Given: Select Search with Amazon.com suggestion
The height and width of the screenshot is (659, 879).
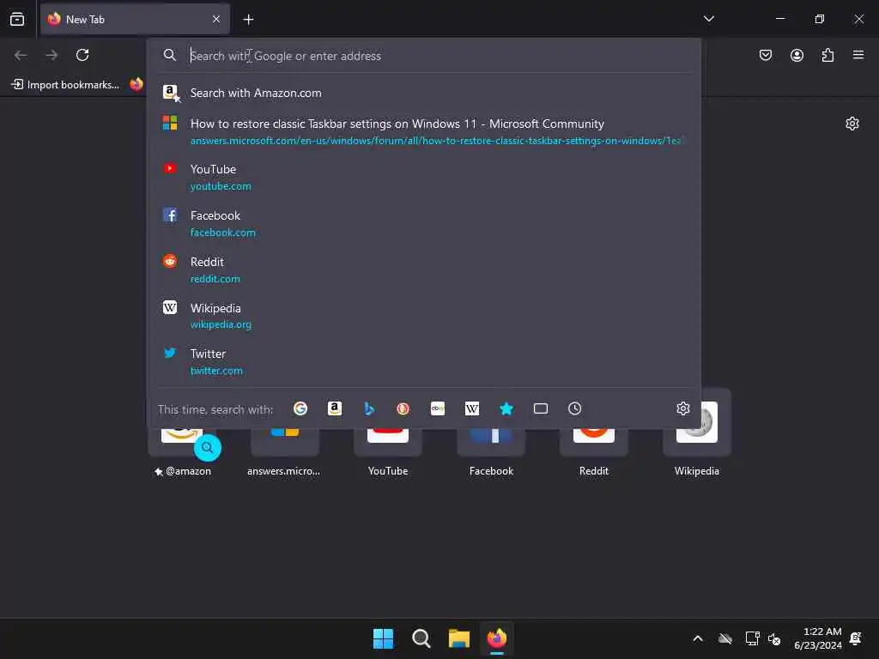Looking at the screenshot, I should click(424, 93).
